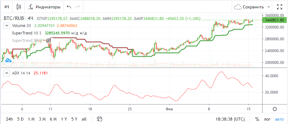Select the Volume 20 indicator legend

(21, 26)
